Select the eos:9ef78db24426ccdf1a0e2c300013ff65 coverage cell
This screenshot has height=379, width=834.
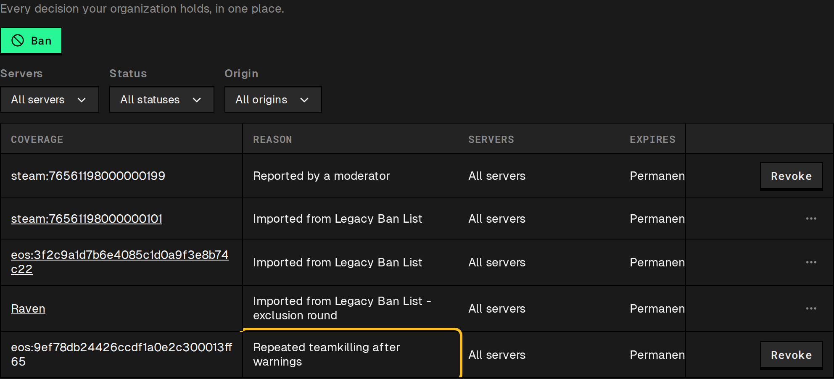(121, 355)
